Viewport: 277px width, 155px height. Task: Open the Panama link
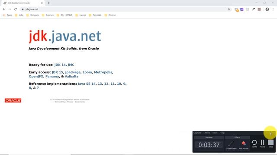point(52,77)
